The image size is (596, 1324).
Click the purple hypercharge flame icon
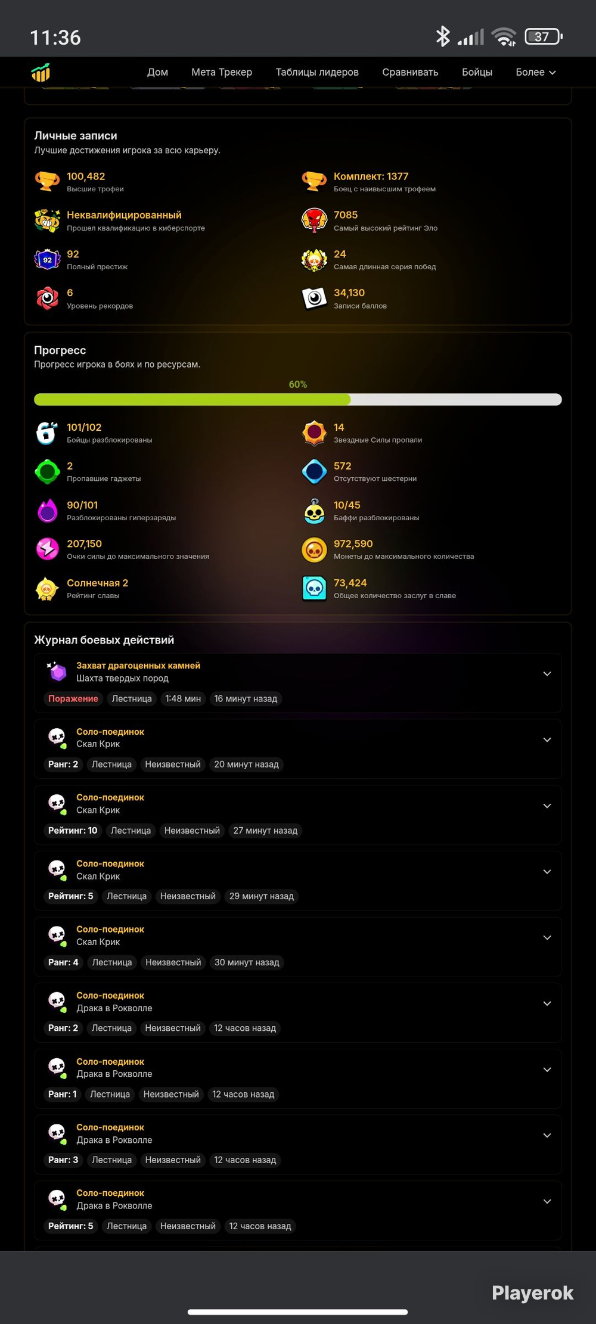coord(47,511)
